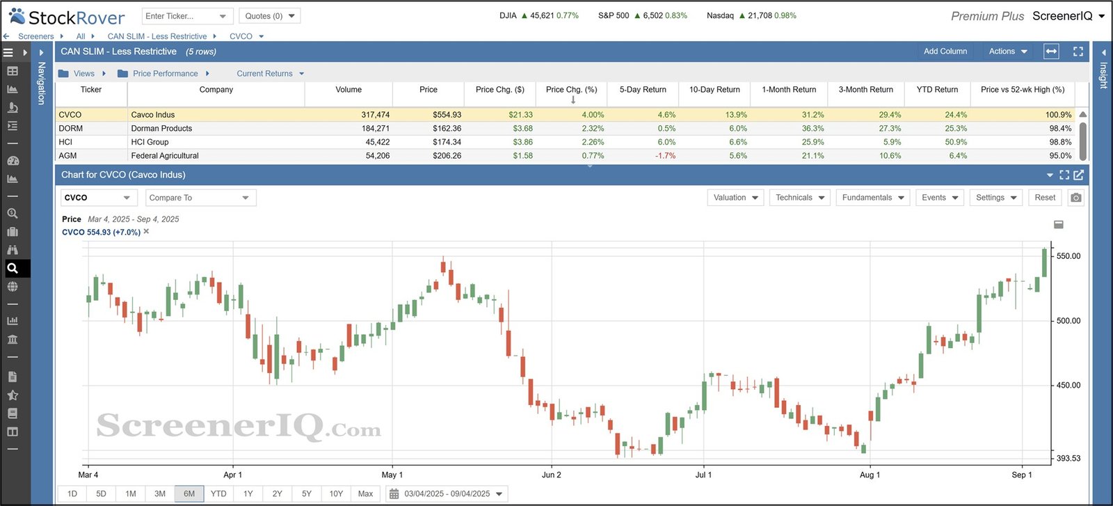Viewport: 1113px width, 506px height.
Task: Click the Add Column button
Action: tap(945, 52)
